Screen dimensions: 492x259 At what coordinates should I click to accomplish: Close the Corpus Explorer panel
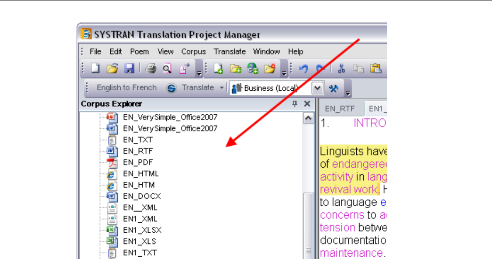[x=307, y=103]
